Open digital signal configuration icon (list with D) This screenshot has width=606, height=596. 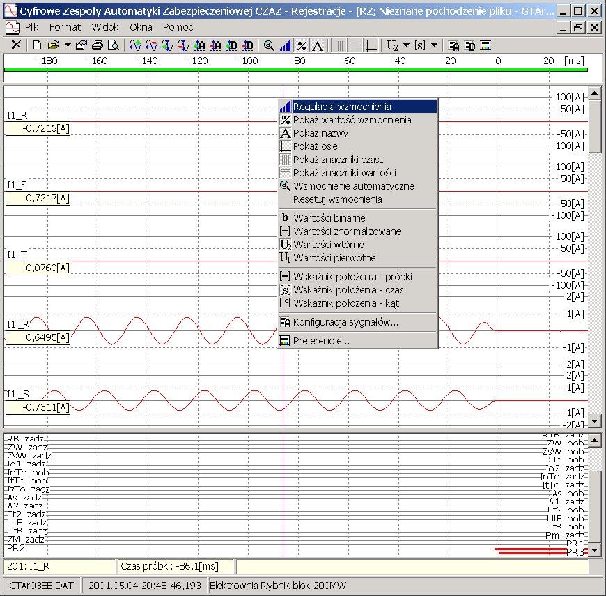pos(469,45)
